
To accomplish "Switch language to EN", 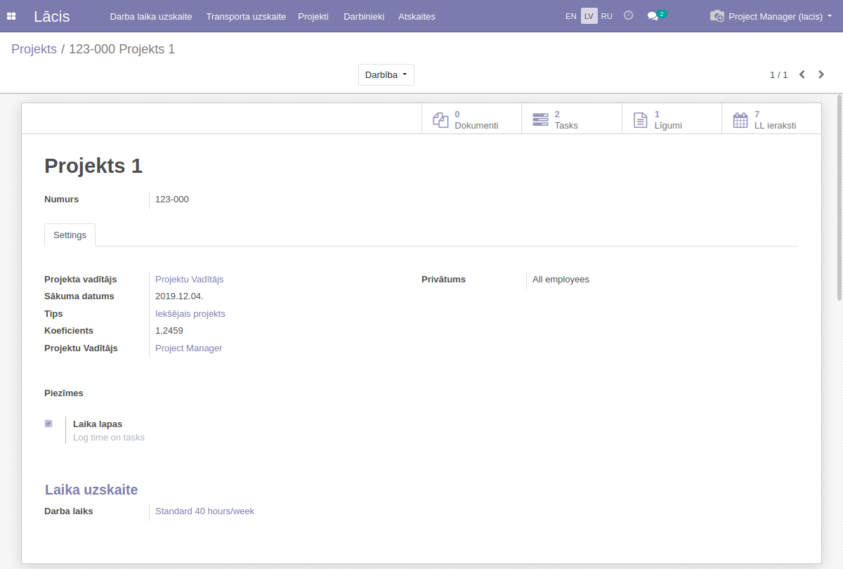I will 570,16.
